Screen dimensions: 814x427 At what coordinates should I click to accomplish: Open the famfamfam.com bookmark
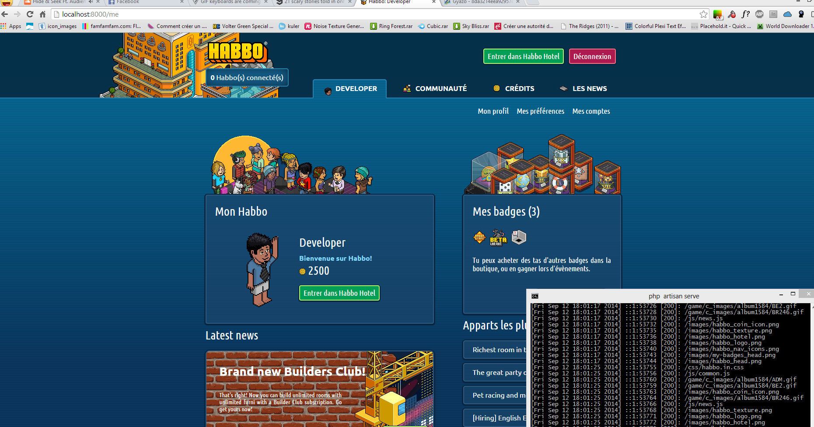click(112, 26)
